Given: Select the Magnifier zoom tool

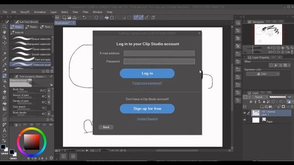Looking at the screenshot, I should pyautogui.click(x=5, y=27).
